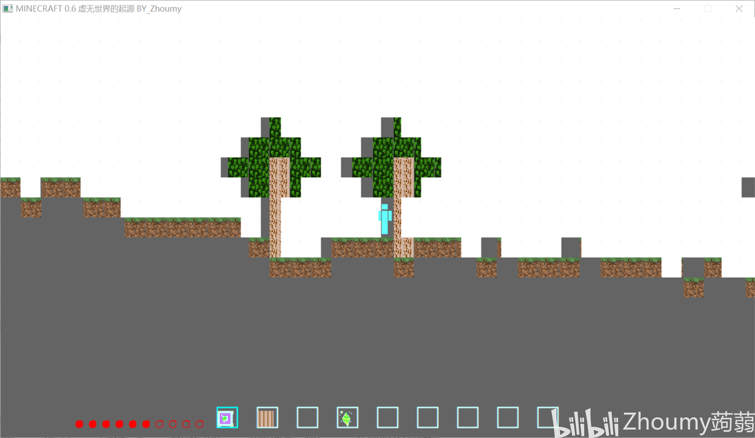Minimize the MINECRAFT 0.6 window
755x438 pixels.
tap(676, 9)
